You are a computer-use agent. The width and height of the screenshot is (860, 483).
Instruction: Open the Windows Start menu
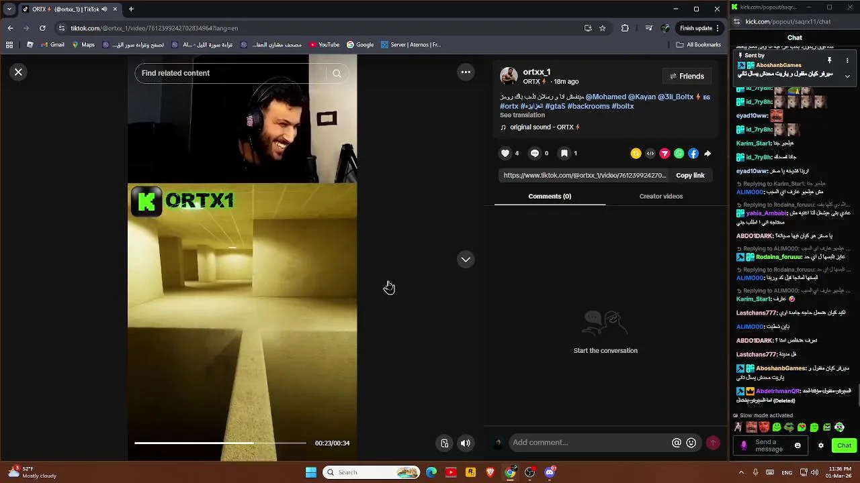311,472
